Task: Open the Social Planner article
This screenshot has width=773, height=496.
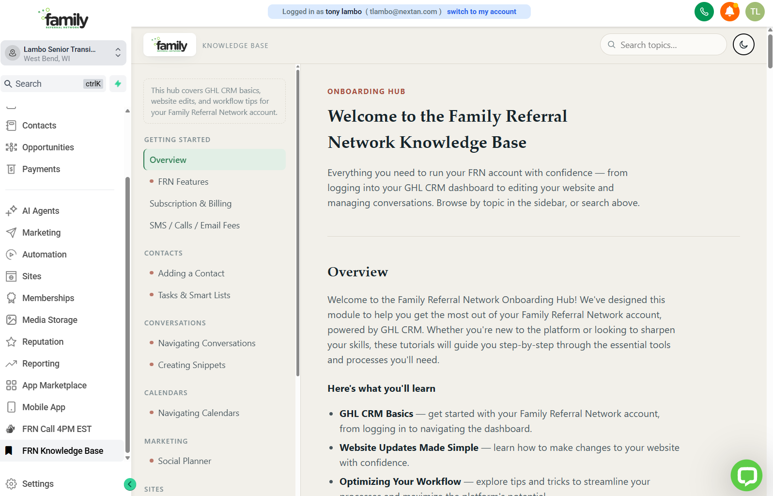Action: 185,461
